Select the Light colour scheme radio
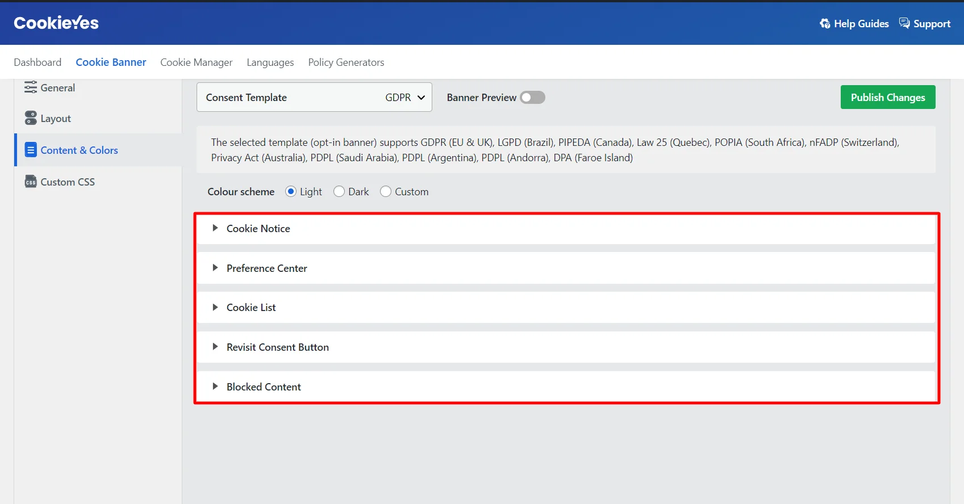This screenshot has width=964, height=504. pos(291,192)
